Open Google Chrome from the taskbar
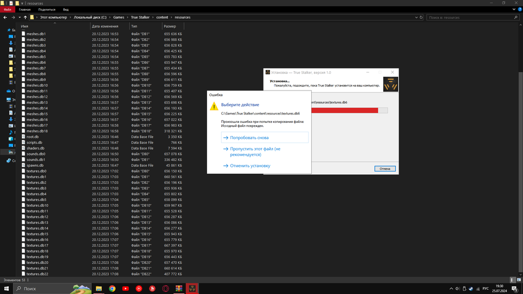This screenshot has height=294, width=523. [x=112, y=288]
